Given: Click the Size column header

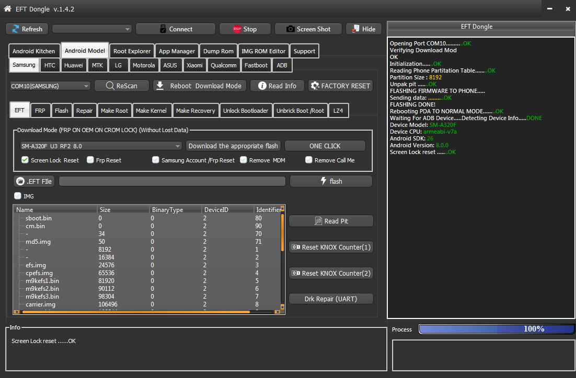Looking at the screenshot, I should pos(123,209).
